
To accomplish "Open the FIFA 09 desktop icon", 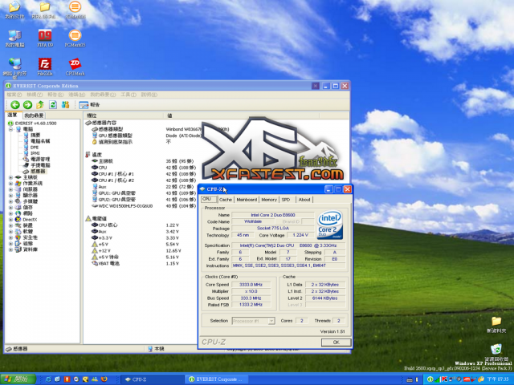I will (45, 38).
